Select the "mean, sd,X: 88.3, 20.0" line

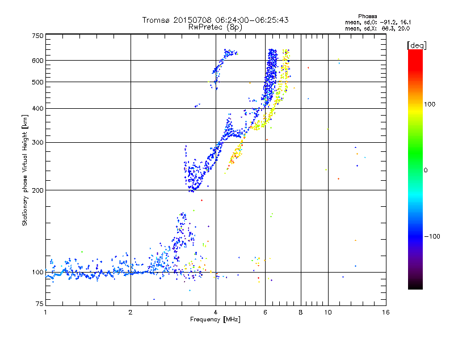pos(377,28)
